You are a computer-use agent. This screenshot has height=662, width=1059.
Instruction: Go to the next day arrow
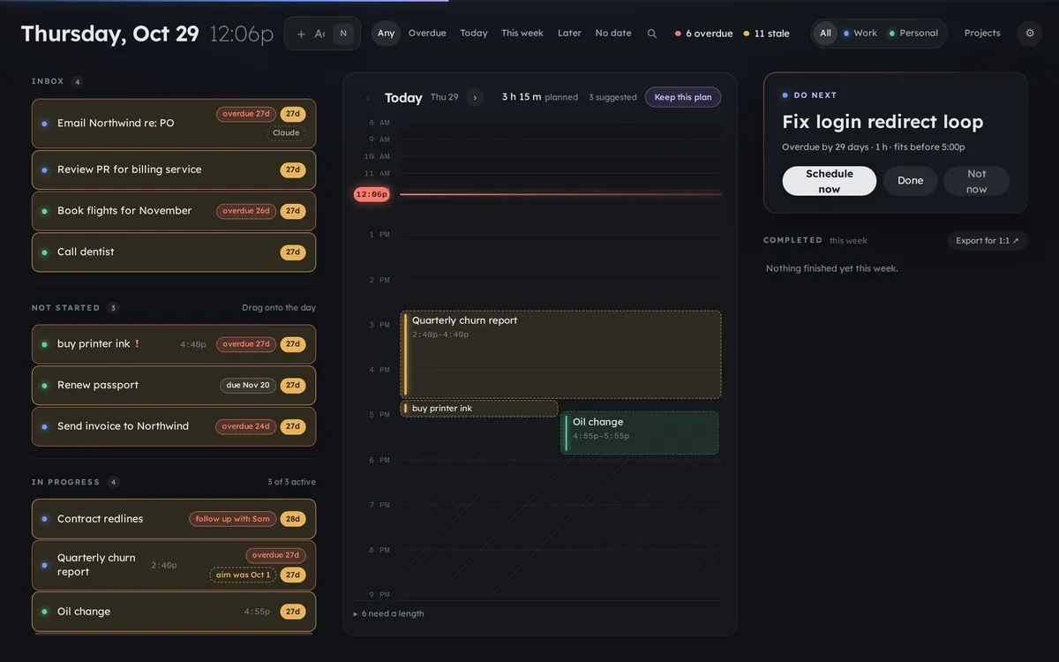(475, 97)
